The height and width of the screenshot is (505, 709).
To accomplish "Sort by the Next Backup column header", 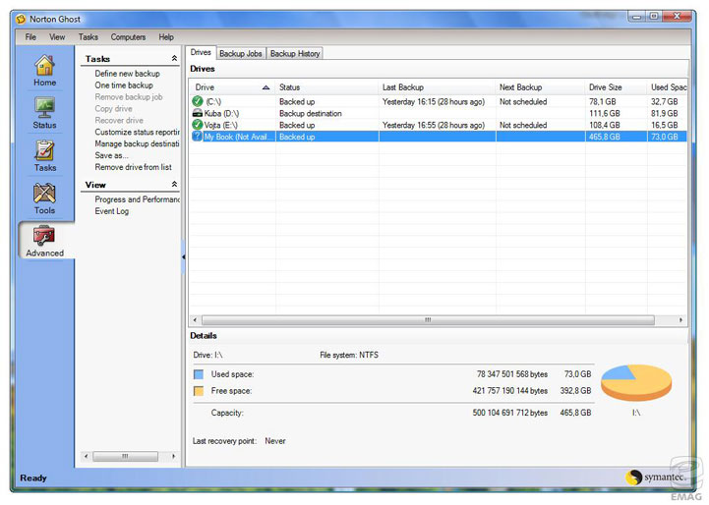I will pos(540,87).
